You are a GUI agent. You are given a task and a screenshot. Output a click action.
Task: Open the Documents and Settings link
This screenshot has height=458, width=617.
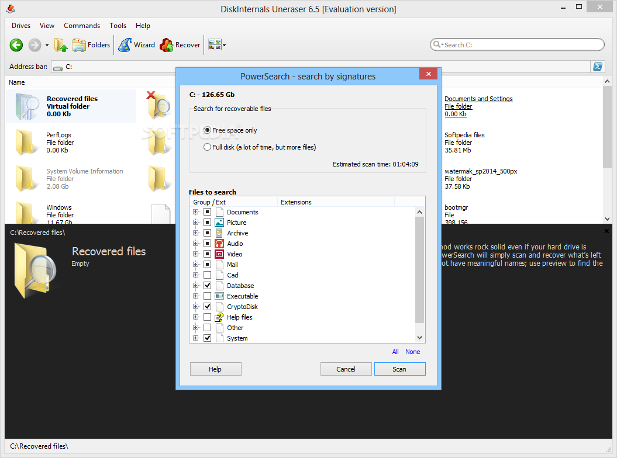(478, 99)
